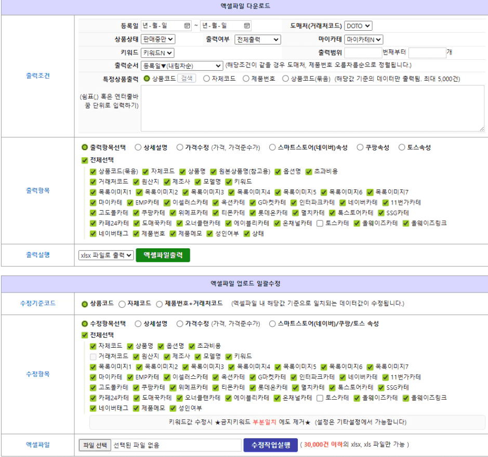Open the 출력순서 등록일 sort dropdown
Screen dimensions: 488x457
tap(182, 66)
